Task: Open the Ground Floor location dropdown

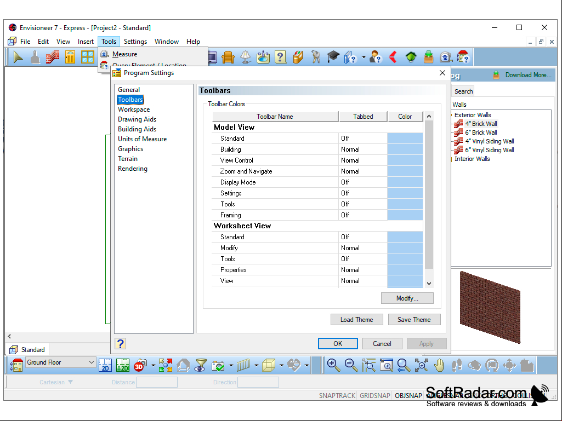Action: tap(60, 362)
